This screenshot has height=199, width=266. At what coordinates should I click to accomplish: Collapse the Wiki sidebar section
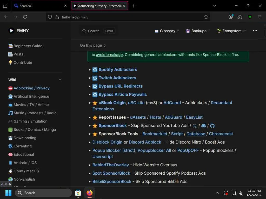tap(60, 80)
